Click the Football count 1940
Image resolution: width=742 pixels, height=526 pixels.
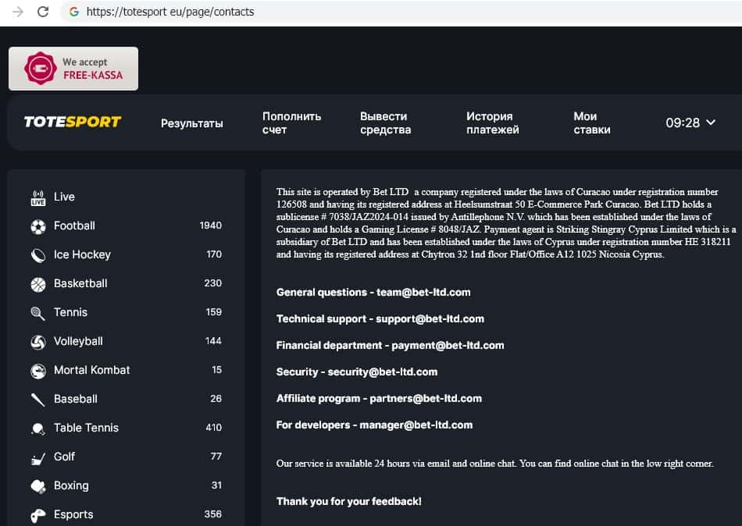click(x=211, y=226)
